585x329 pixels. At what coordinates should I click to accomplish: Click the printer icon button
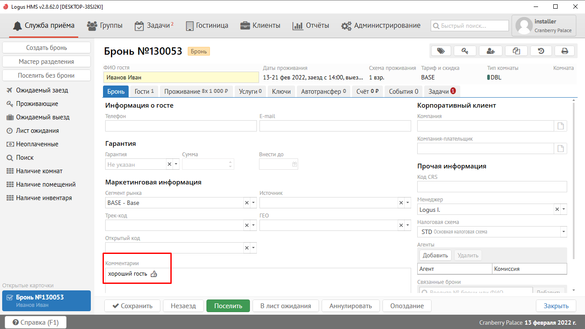pos(565,51)
